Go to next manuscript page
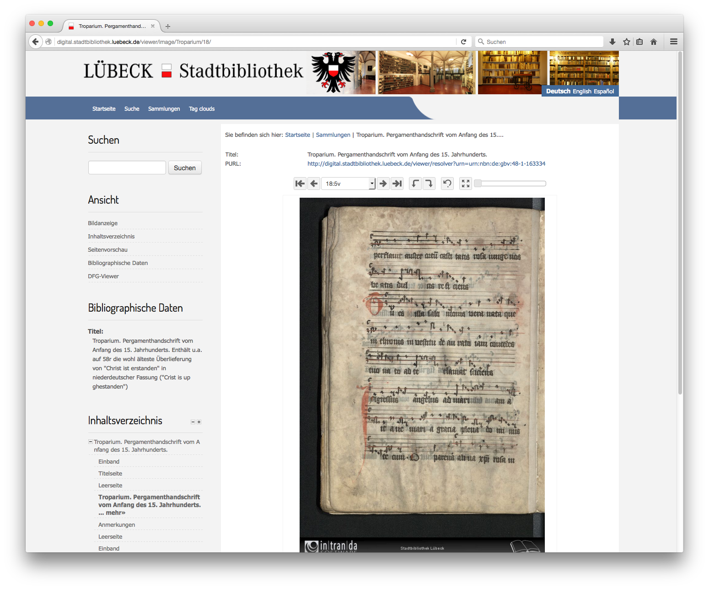The height and width of the screenshot is (589, 709). (383, 184)
